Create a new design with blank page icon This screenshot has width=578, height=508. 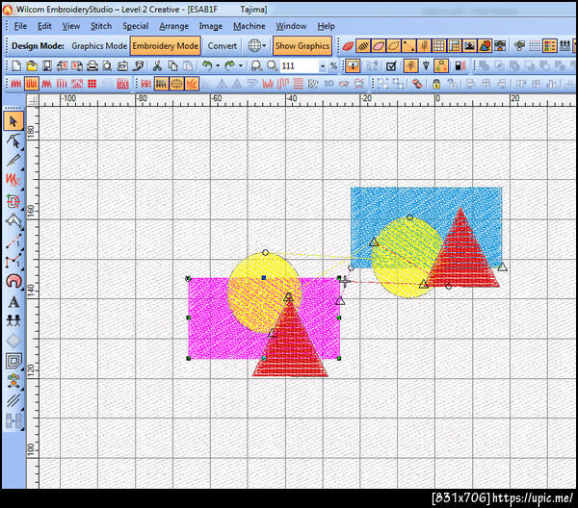16,66
